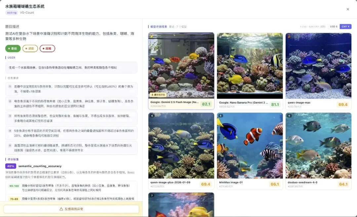Select the 基础 difficulty tag
The width and height of the screenshot is (357, 217).
pyautogui.click(x=13, y=48)
